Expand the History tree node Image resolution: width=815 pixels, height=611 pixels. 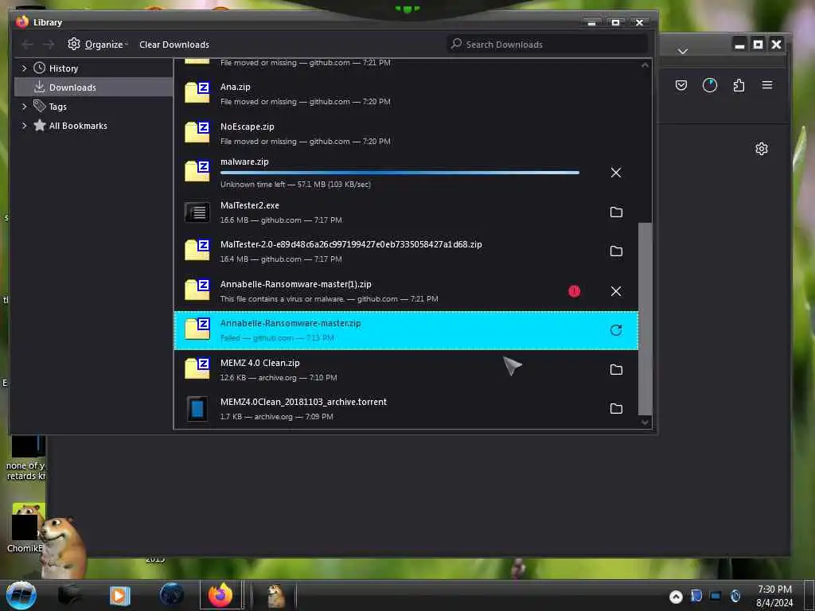coord(24,68)
